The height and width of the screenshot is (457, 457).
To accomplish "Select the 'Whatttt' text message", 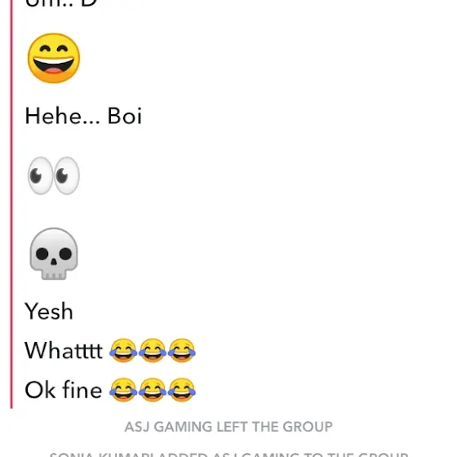I will coord(110,350).
